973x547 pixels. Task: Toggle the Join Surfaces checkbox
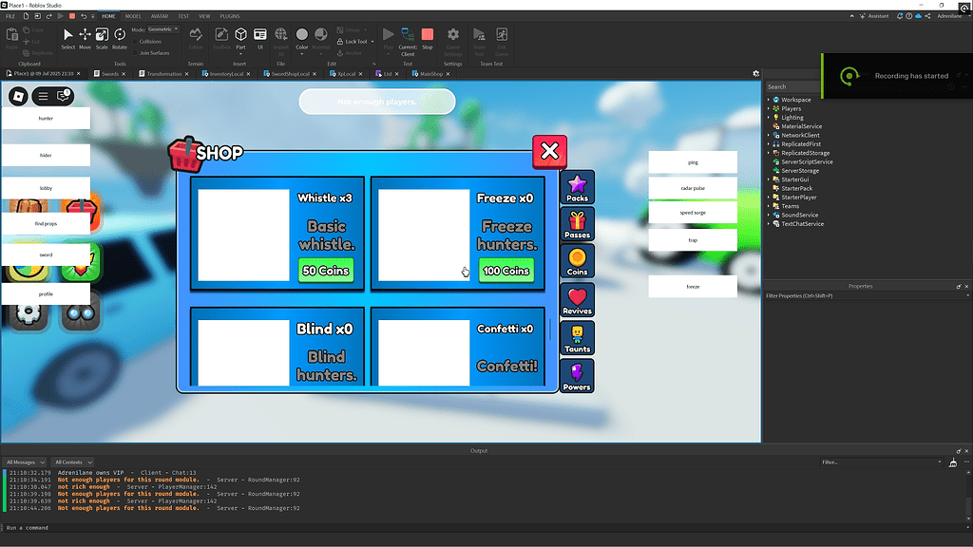click(135, 53)
